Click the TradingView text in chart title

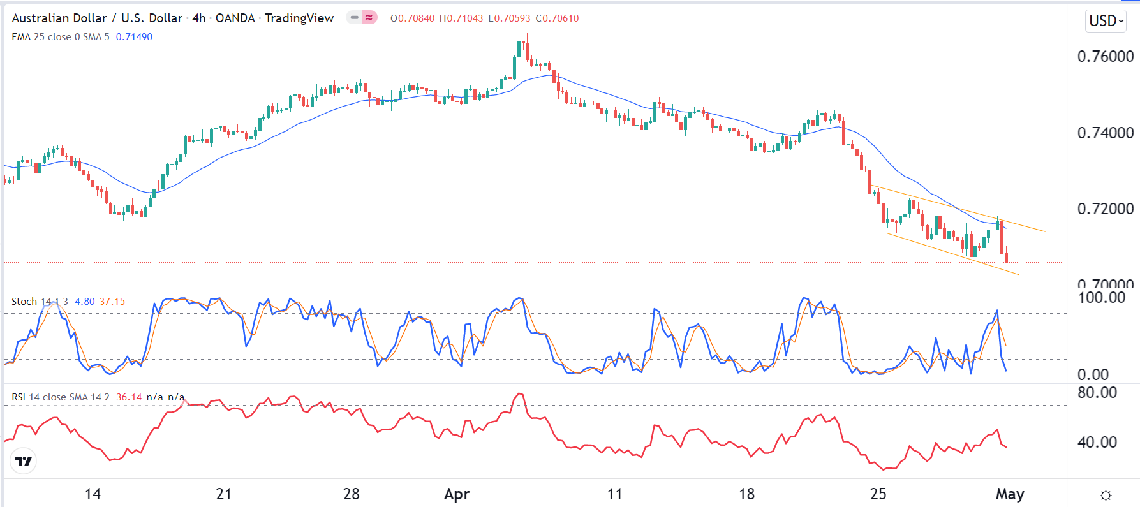[299, 18]
